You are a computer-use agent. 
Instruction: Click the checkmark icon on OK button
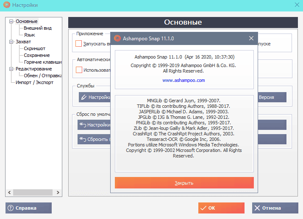point(203,208)
